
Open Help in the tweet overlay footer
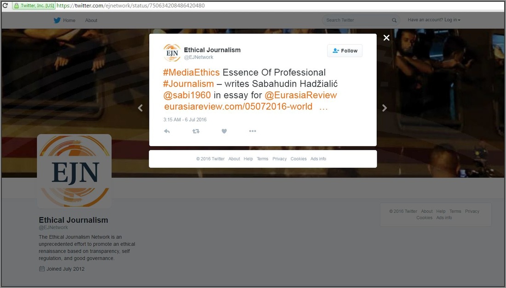point(248,159)
